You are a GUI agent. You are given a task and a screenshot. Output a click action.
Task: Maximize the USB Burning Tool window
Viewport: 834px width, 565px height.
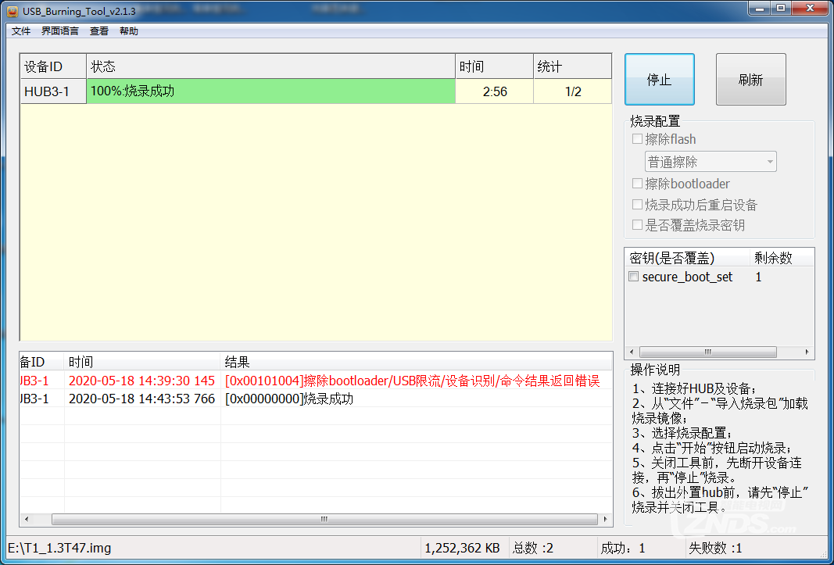(780, 9)
